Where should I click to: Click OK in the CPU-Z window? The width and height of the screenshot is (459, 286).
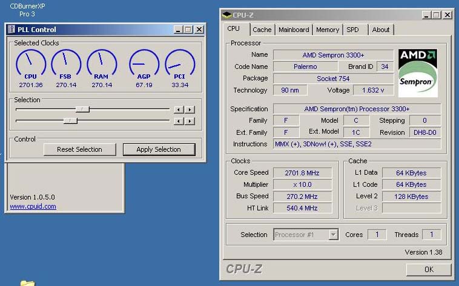(429, 269)
